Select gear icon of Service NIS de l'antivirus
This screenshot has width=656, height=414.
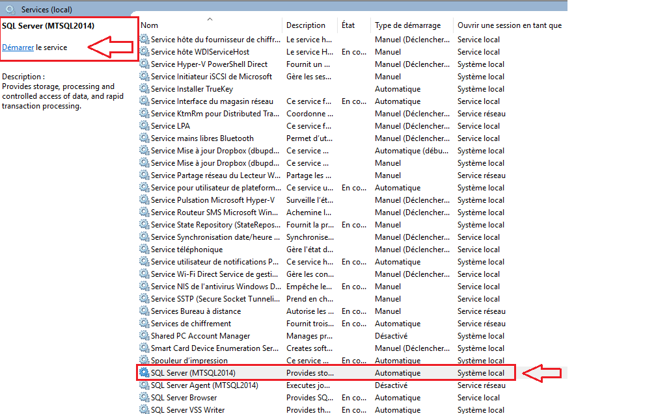[144, 286]
